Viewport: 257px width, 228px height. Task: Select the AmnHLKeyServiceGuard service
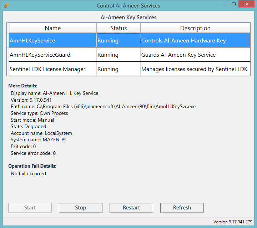(40, 55)
